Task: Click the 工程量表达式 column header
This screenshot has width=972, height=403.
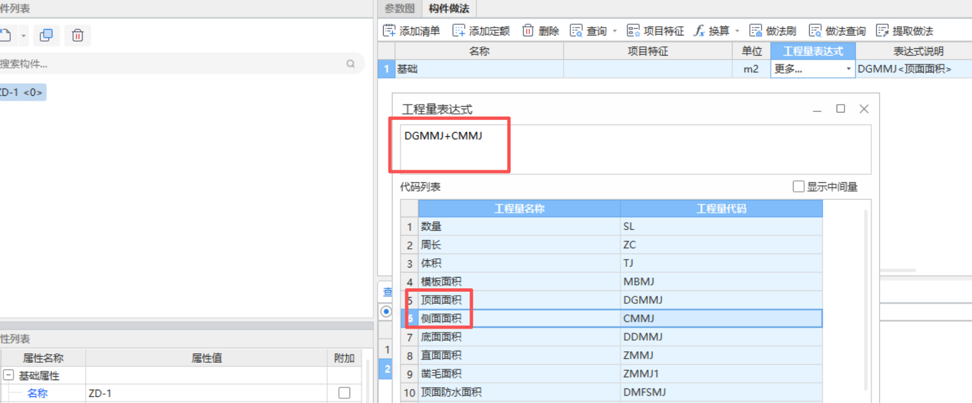Action: pos(813,51)
